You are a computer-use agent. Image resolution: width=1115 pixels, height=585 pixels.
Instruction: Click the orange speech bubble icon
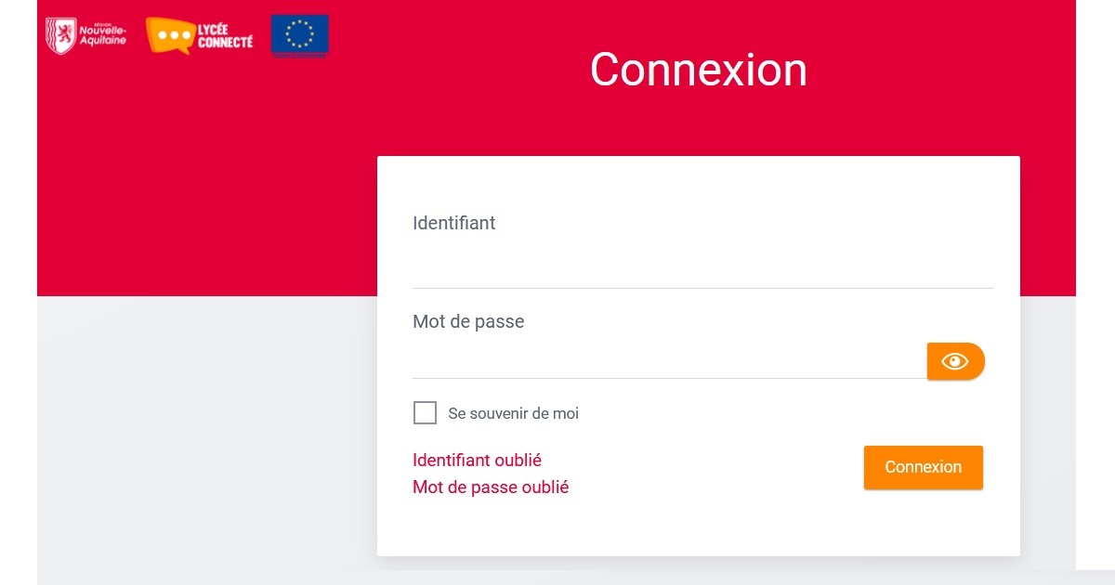pyautogui.click(x=171, y=35)
